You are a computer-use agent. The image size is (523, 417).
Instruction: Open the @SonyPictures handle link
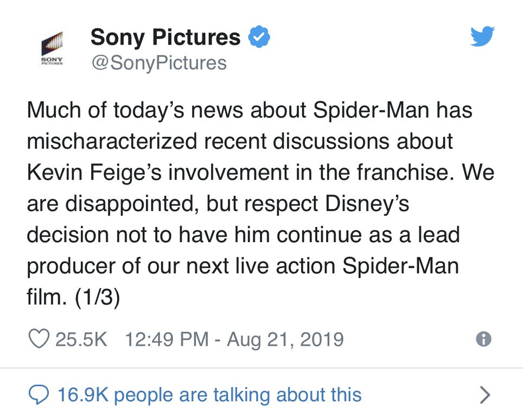pyautogui.click(x=158, y=63)
